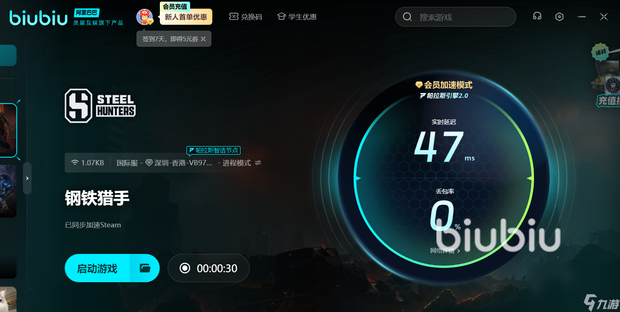Screen dimensions: 620x312
Task: Close the 签到7天 sign-in tooltip
Action: coord(203,39)
